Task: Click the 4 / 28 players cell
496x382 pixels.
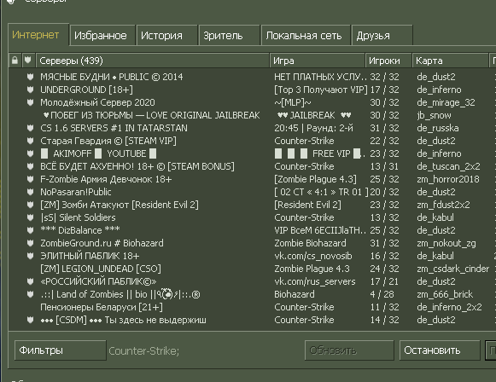Action: tap(382, 294)
